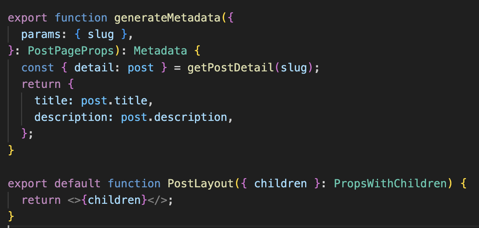Click the children destructured parameter in PostLayout
This screenshot has width=479, height=228.
click(281, 183)
